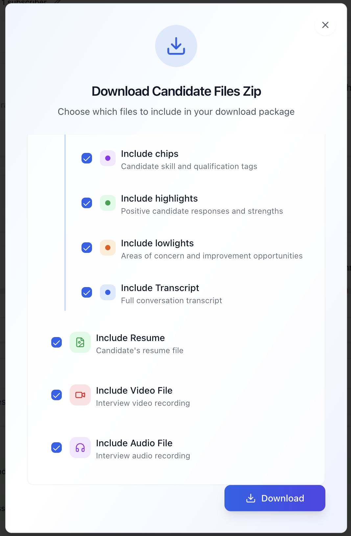The height and width of the screenshot is (536, 351).
Task: Turn off the Include Video File checkbox
Action: click(57, 395)
